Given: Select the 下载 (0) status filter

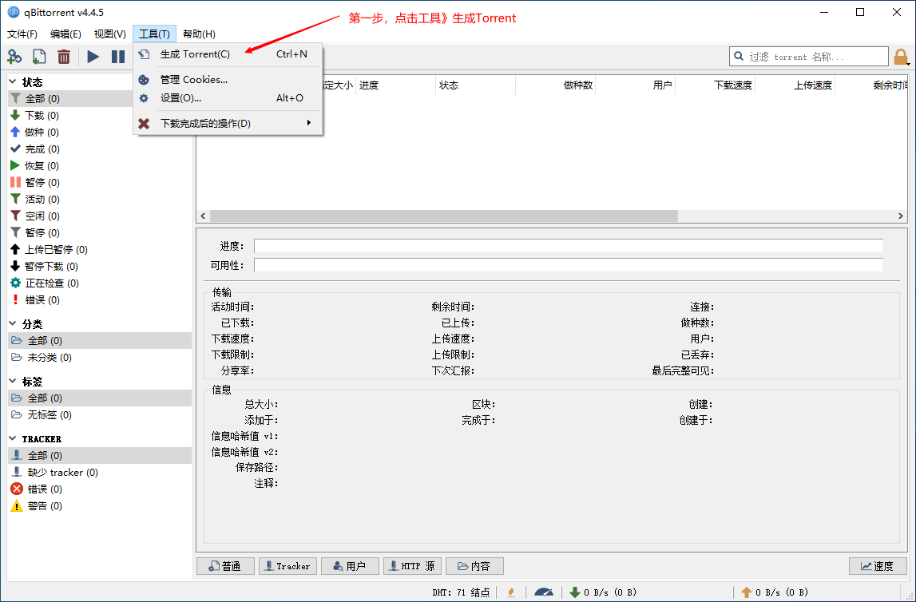Looking at the screenshot, I should 100,116.
